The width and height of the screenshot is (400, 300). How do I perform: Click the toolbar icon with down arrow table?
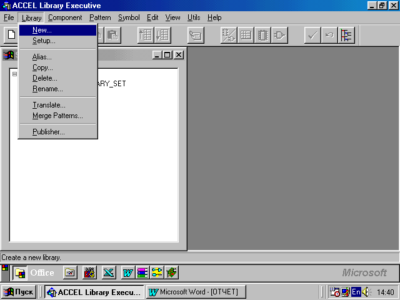point(162,35)
